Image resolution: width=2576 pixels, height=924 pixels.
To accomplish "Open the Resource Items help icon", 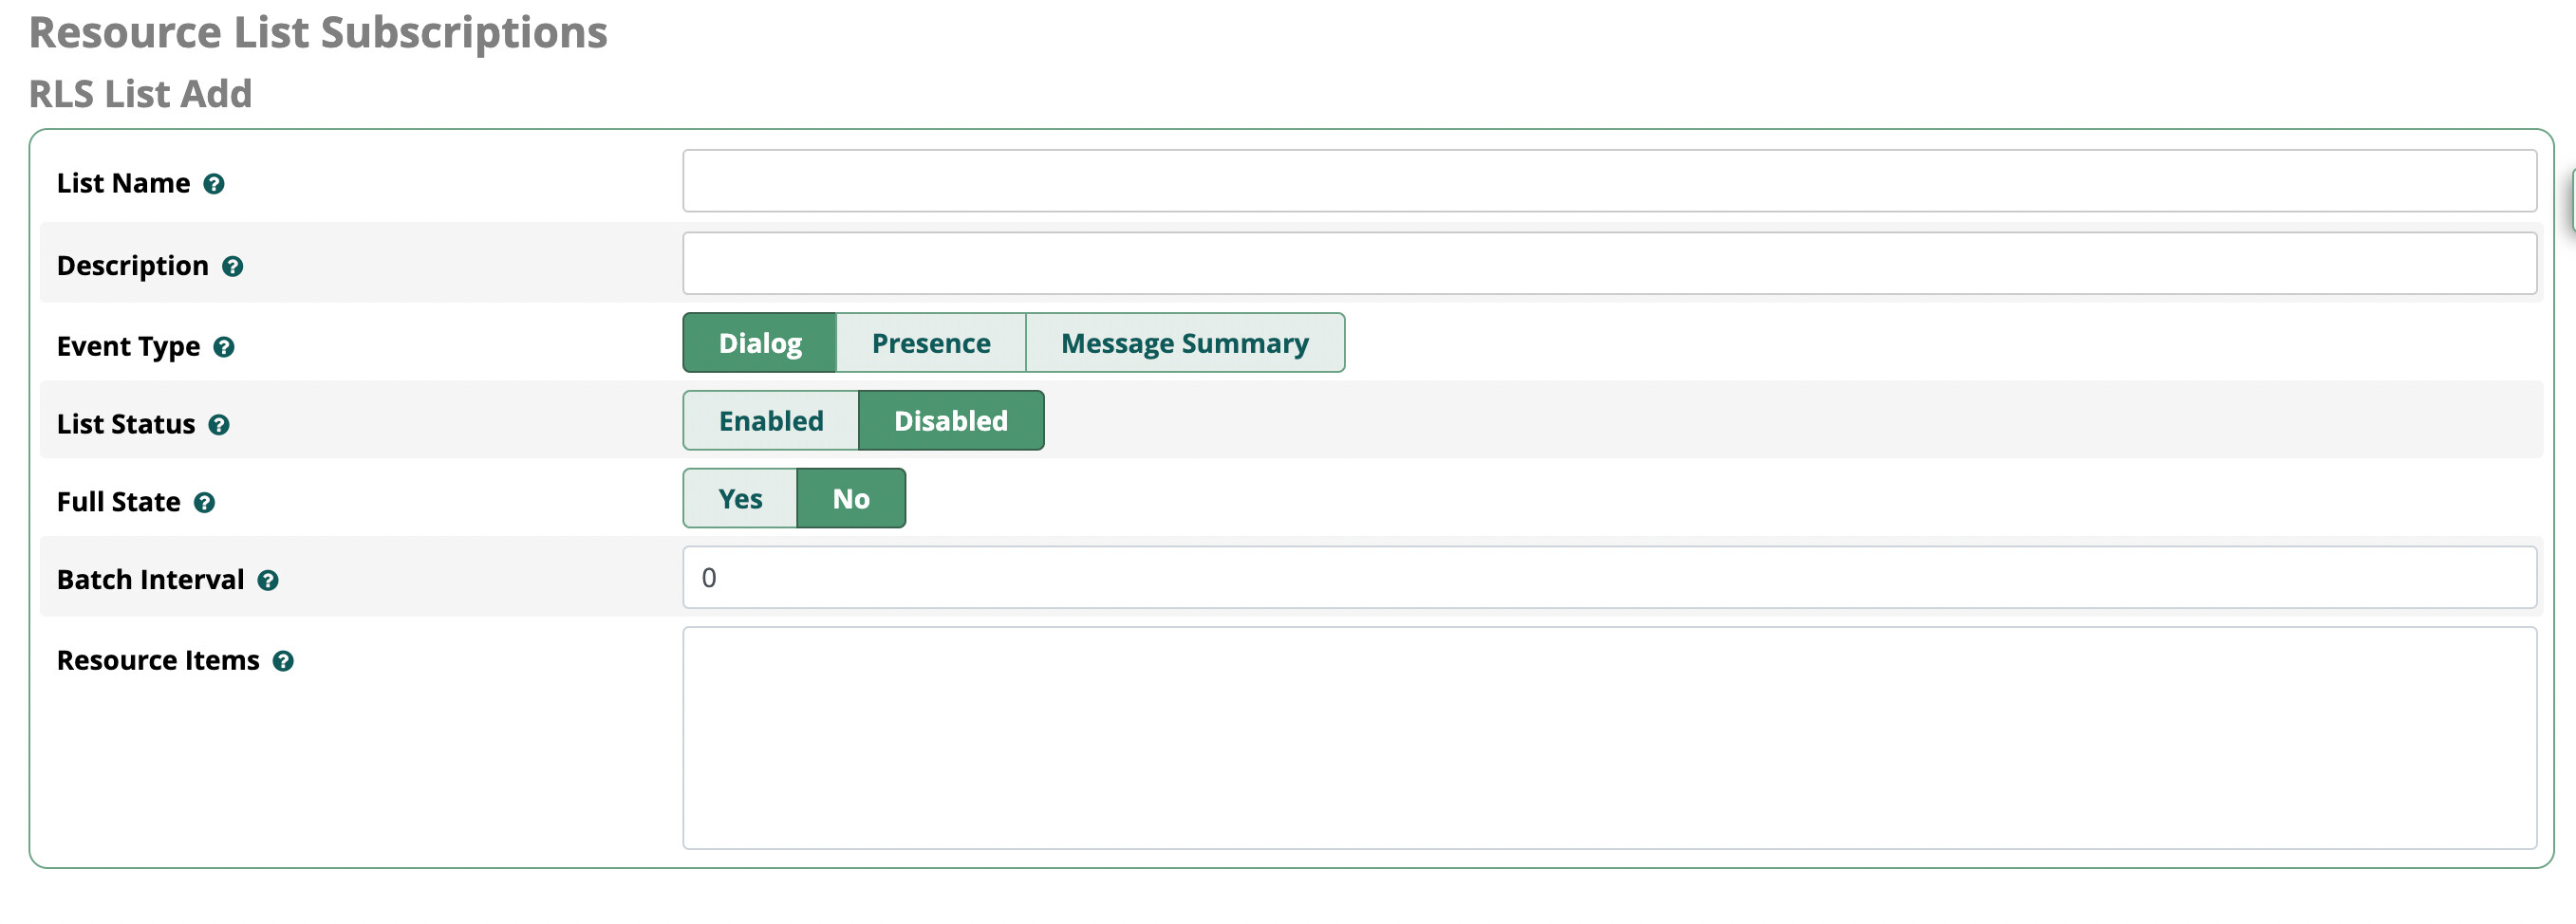I will (x=283, y=662).
